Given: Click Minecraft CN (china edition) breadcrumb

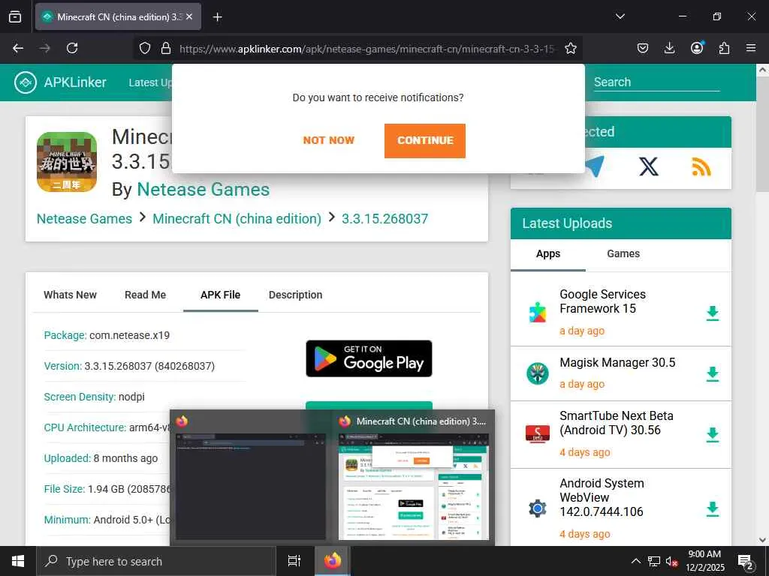Looking at the screenshot, I should (237, 219).
